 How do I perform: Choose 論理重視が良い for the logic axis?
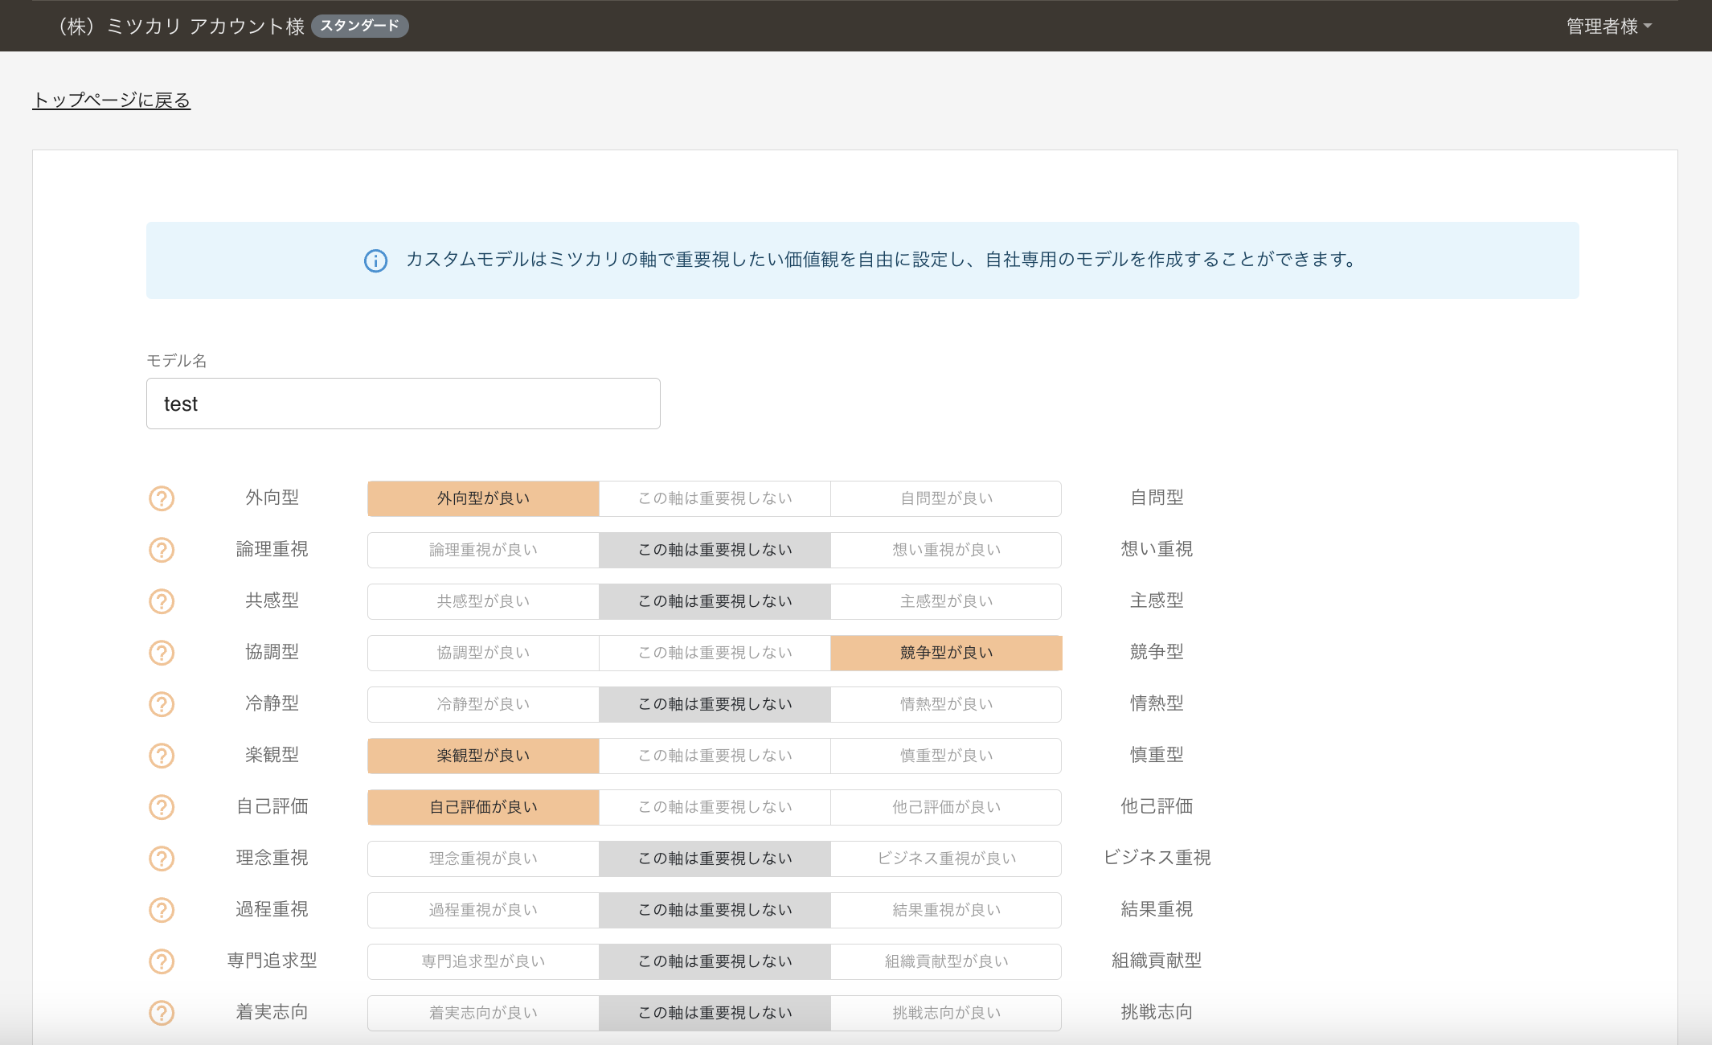point(483,550)
